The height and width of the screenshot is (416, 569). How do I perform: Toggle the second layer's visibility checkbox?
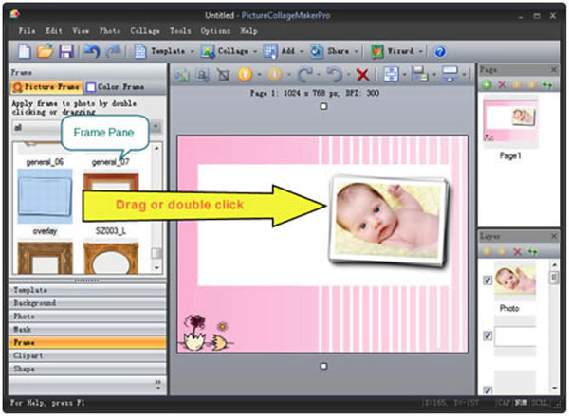tap(487, 335)
